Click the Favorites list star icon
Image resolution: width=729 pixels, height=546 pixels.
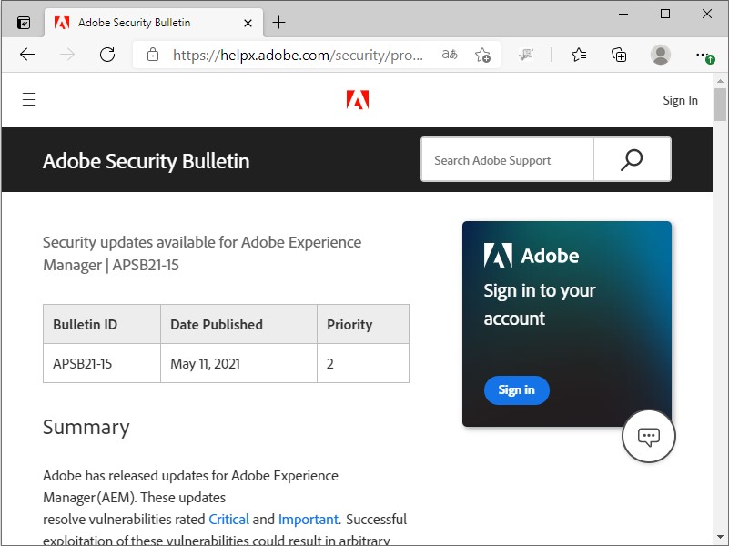578,55
